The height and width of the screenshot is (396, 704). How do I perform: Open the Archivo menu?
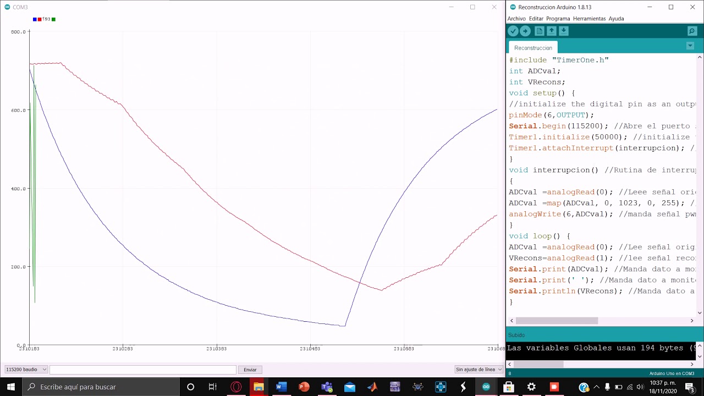516,19
